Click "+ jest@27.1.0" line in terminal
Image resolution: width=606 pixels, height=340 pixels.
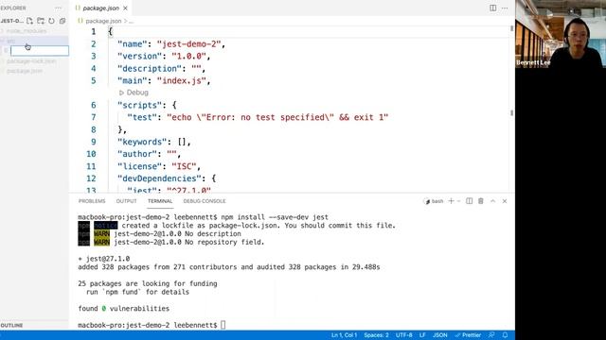tap(104, 259)
